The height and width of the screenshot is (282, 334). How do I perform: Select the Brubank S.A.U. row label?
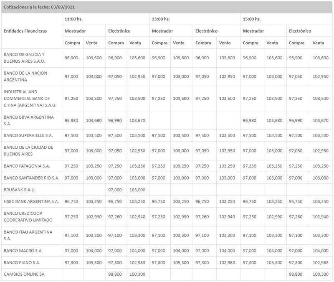tap(19, 190)
